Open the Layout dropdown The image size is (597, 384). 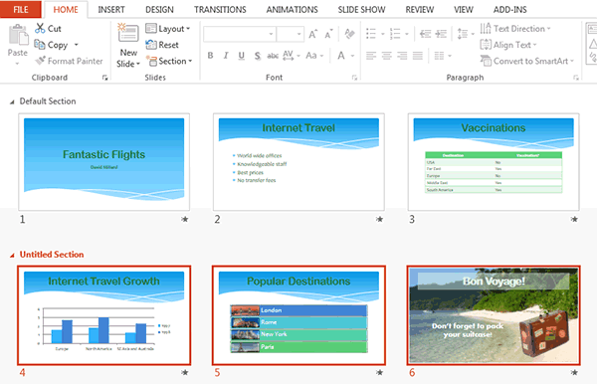pyautogui.click(x=168, y=29)
